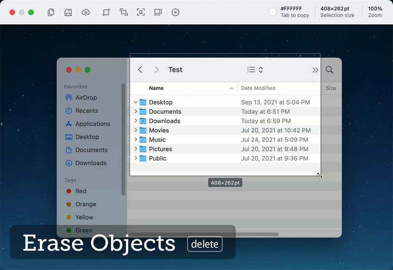Open Documents in Finder sidebar
The width and height of the screenshot is (393, 270).
point(86,150)
